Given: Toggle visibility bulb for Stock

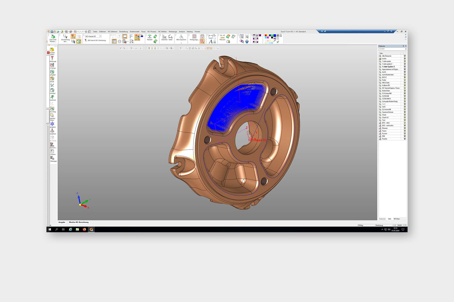Looking at the screenshot, I should pos(405,115).
